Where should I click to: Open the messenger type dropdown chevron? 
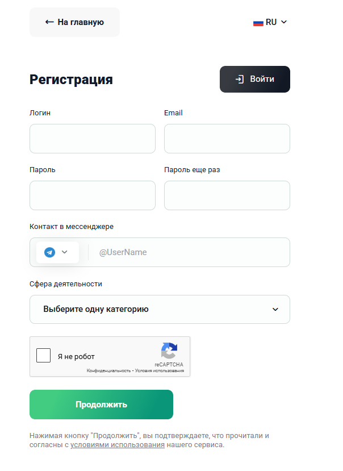(65, 252)
